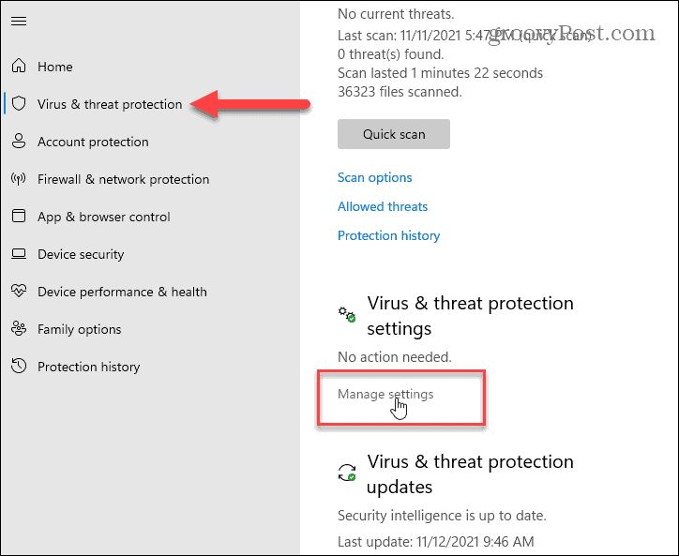Screen dimensions: 679x556
Task: Click the laptop icon for Device security
Action: click(x=19, y=253)
